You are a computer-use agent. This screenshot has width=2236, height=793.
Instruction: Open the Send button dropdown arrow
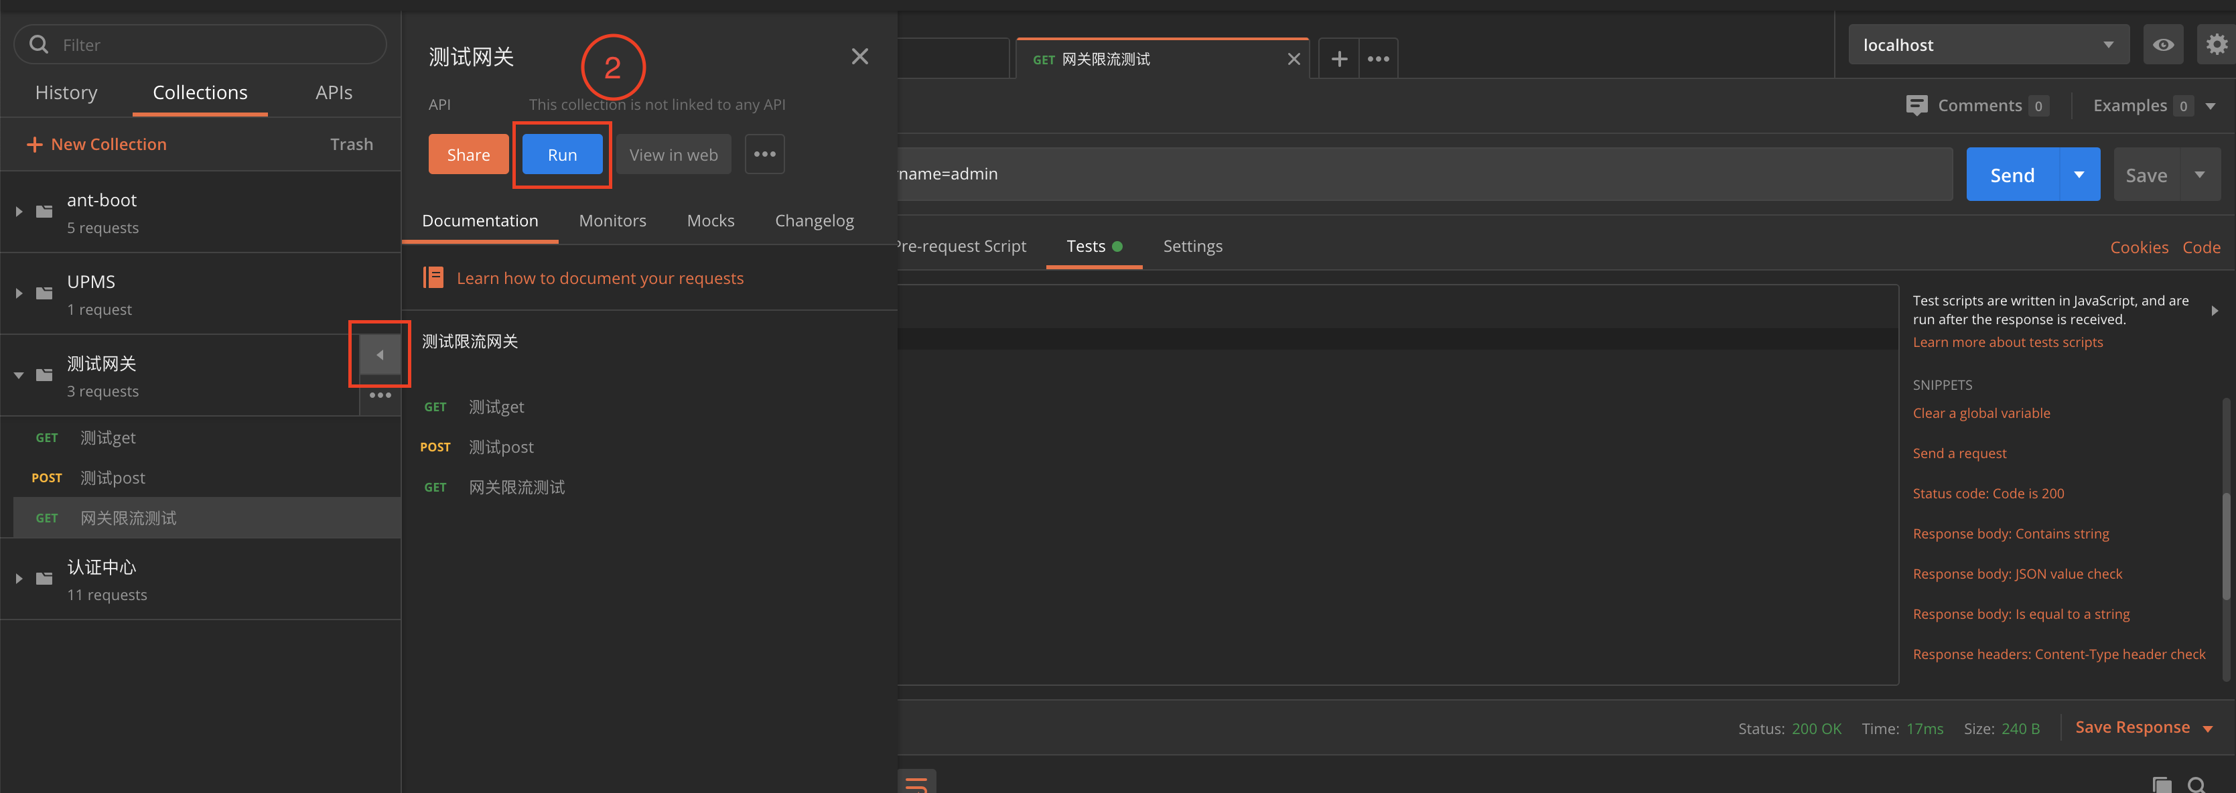click(x=2079, y=174)
